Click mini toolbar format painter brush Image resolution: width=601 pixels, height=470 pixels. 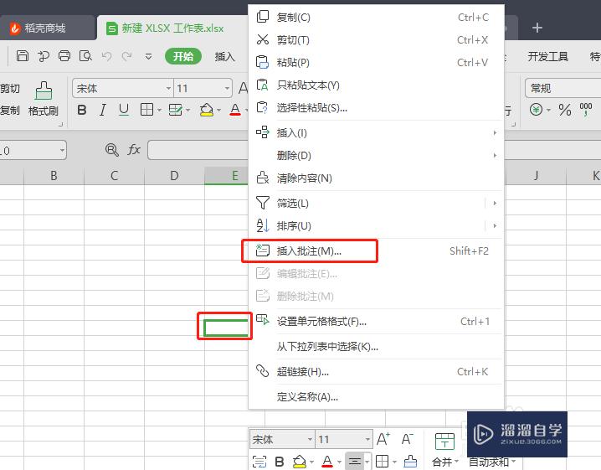pyautogui.click(x=410, y=461)
